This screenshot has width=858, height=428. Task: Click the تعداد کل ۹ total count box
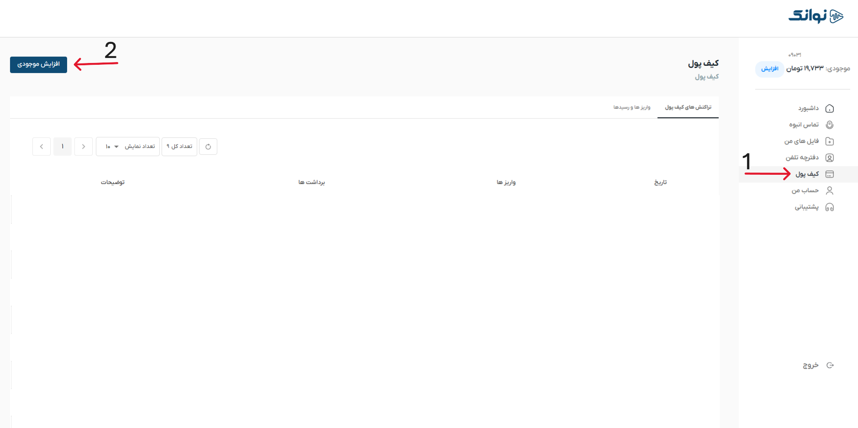[x=179, y=147]
